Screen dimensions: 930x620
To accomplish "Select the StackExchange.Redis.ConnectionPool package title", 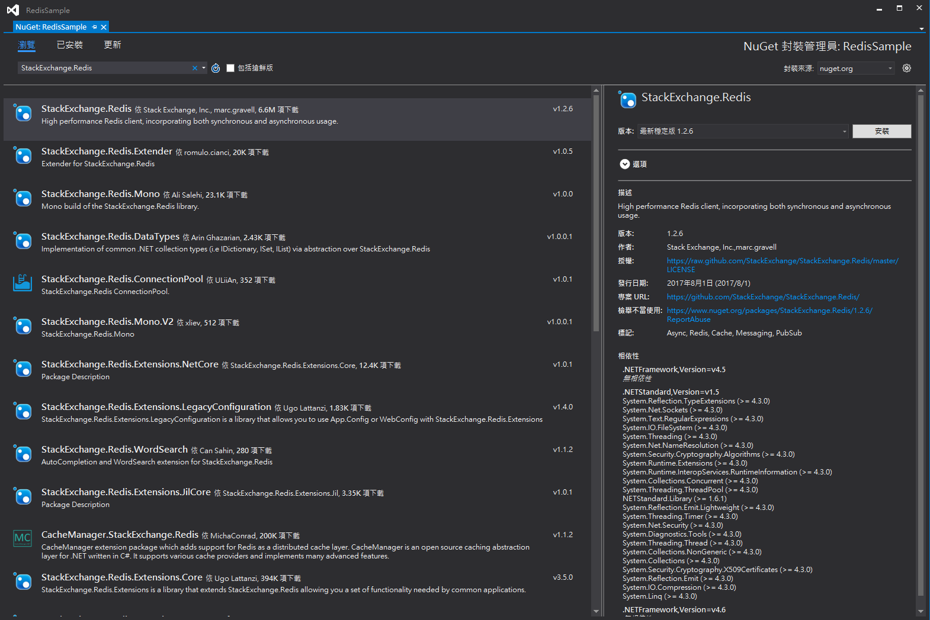I will [x=122, y=279].
